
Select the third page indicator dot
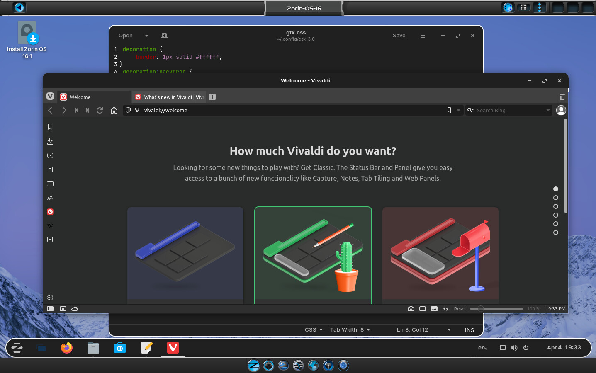(x=556, y=206)
